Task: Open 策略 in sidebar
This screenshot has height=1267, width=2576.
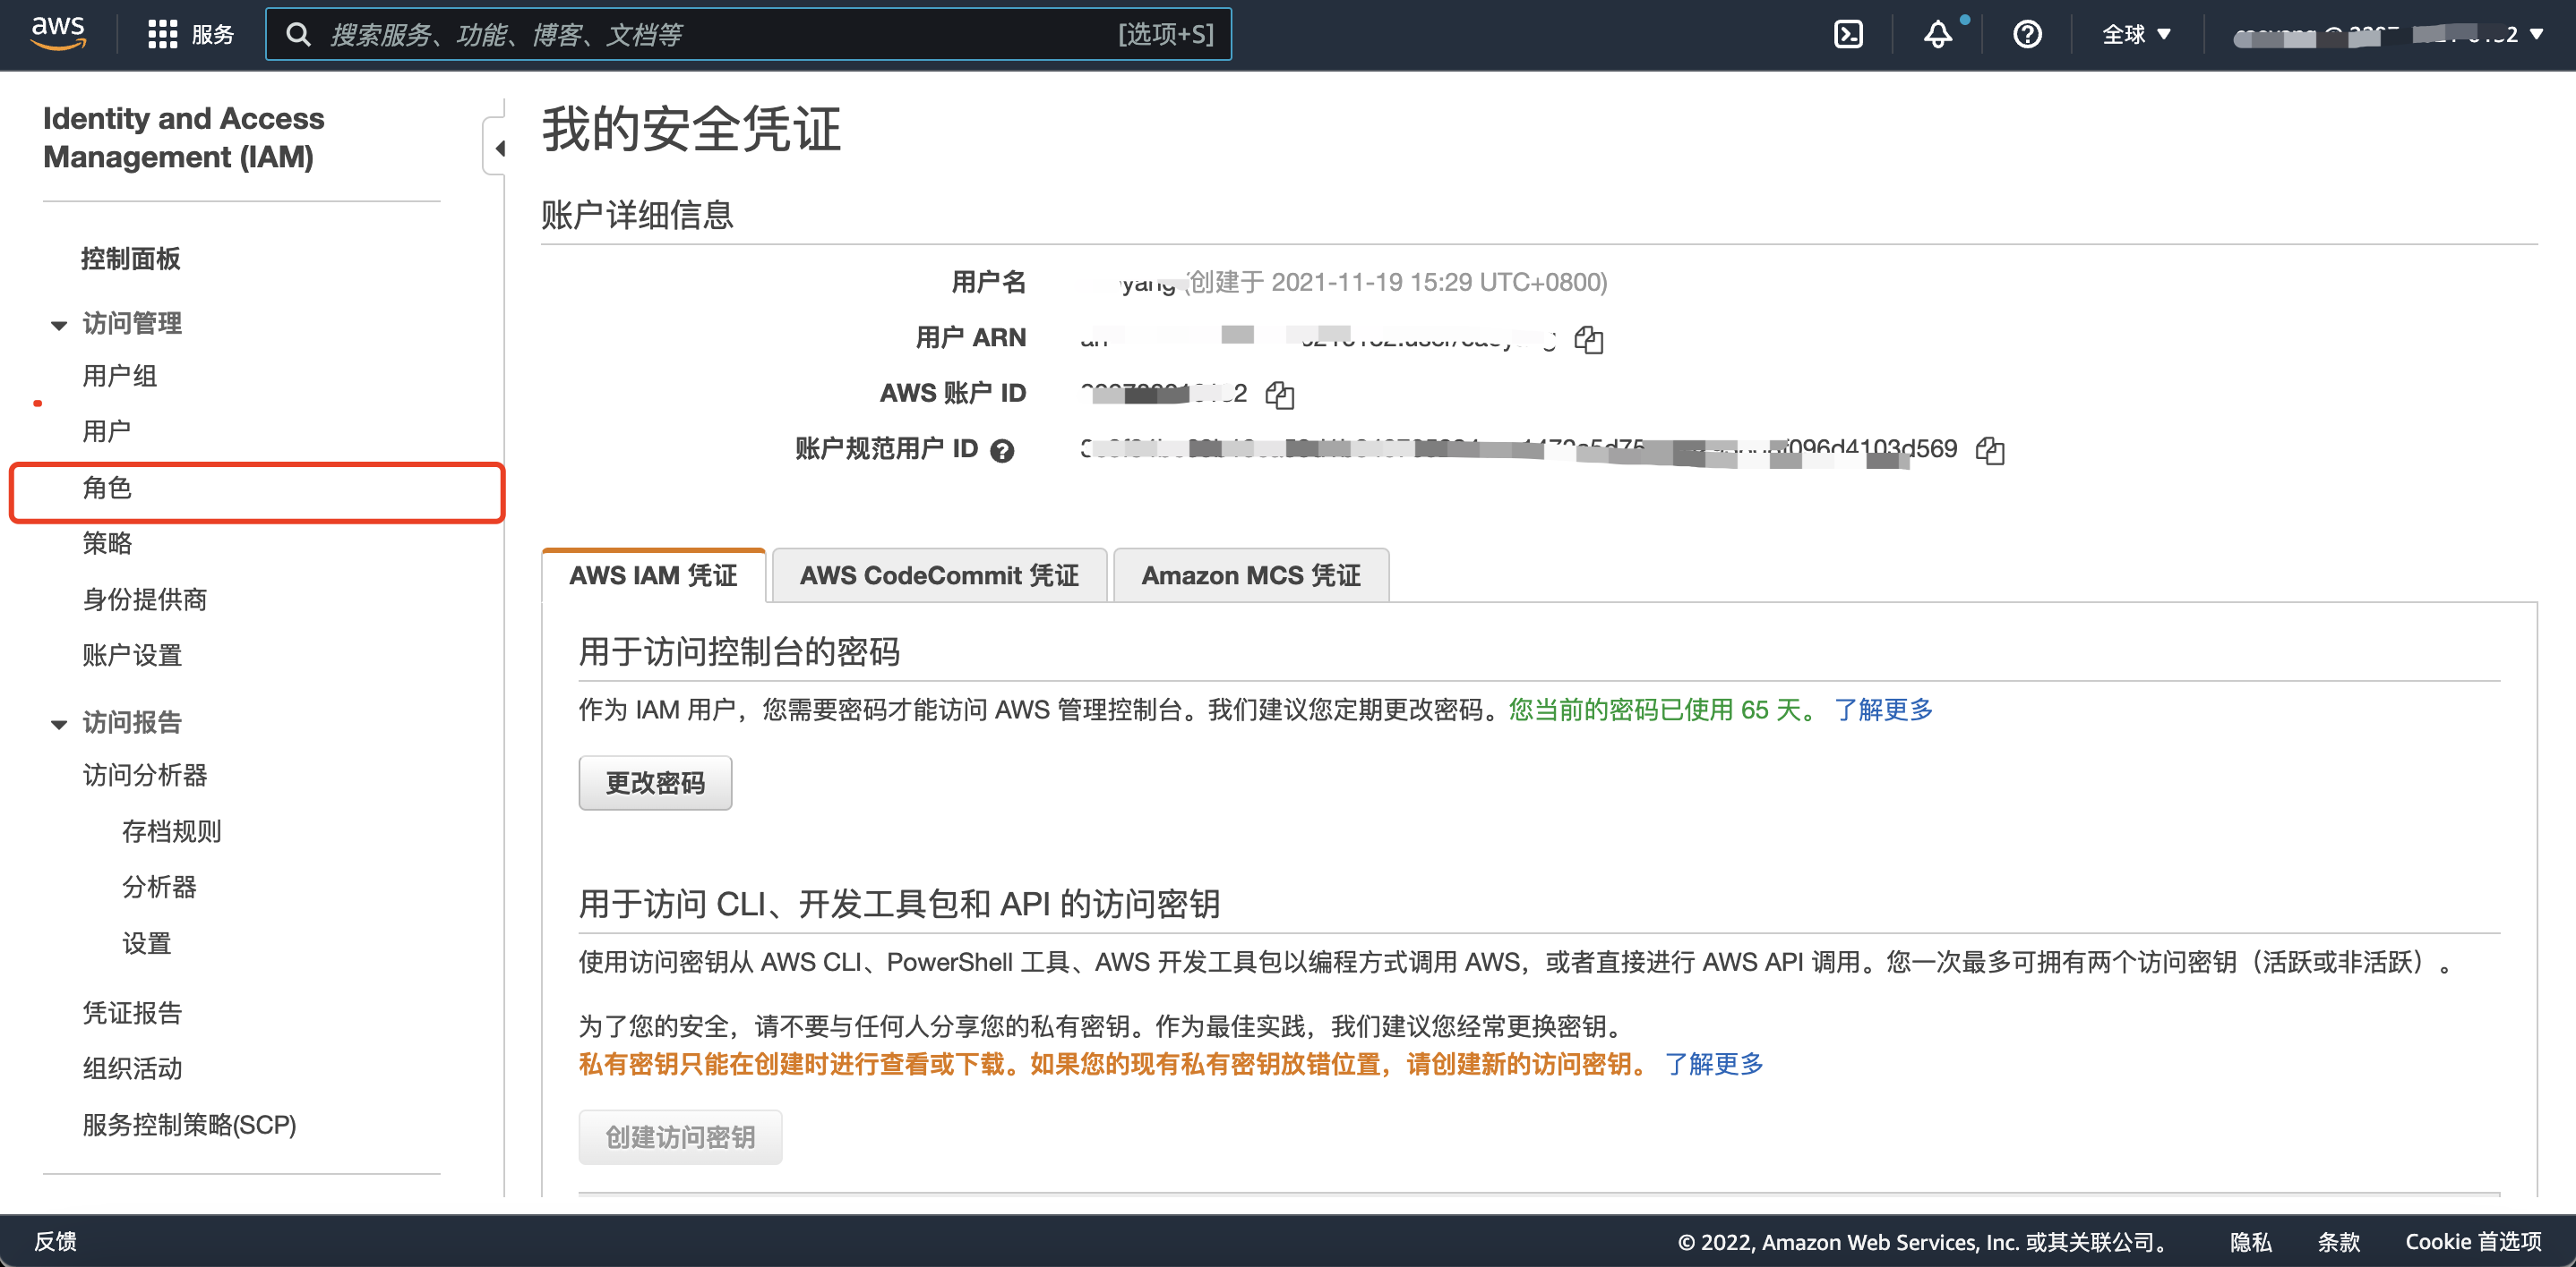Action: (x=106, y=543)
